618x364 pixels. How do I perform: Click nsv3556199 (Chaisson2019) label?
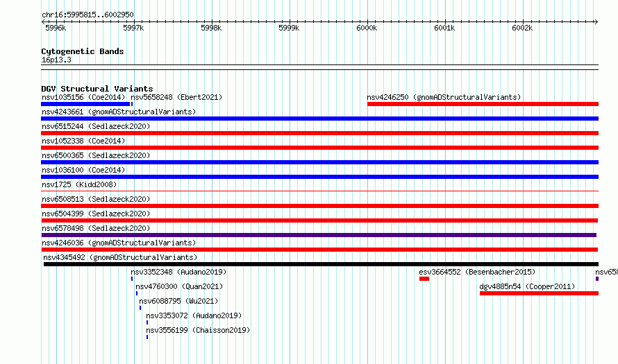click(198, 330)
